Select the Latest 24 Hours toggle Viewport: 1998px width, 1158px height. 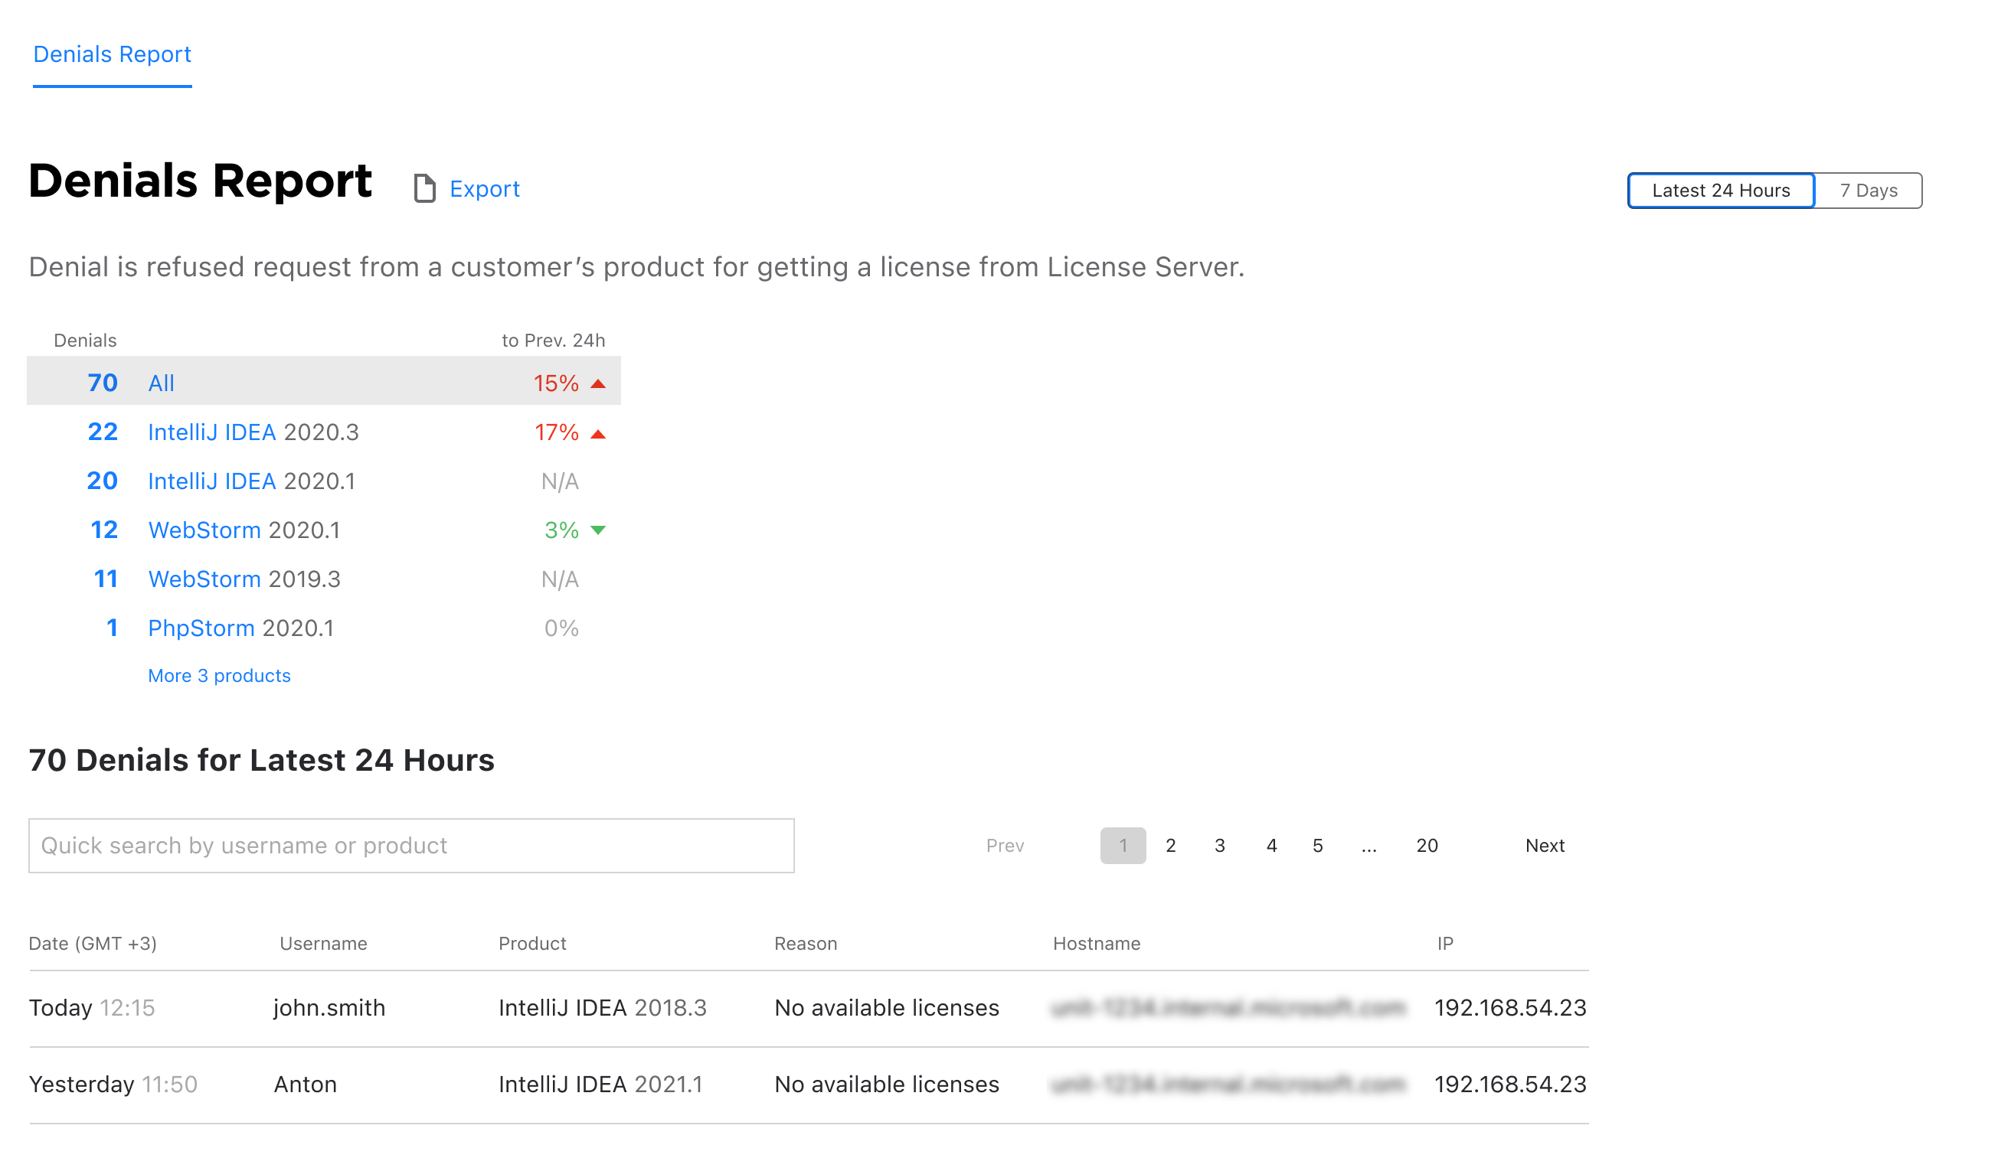point(1721,191)
